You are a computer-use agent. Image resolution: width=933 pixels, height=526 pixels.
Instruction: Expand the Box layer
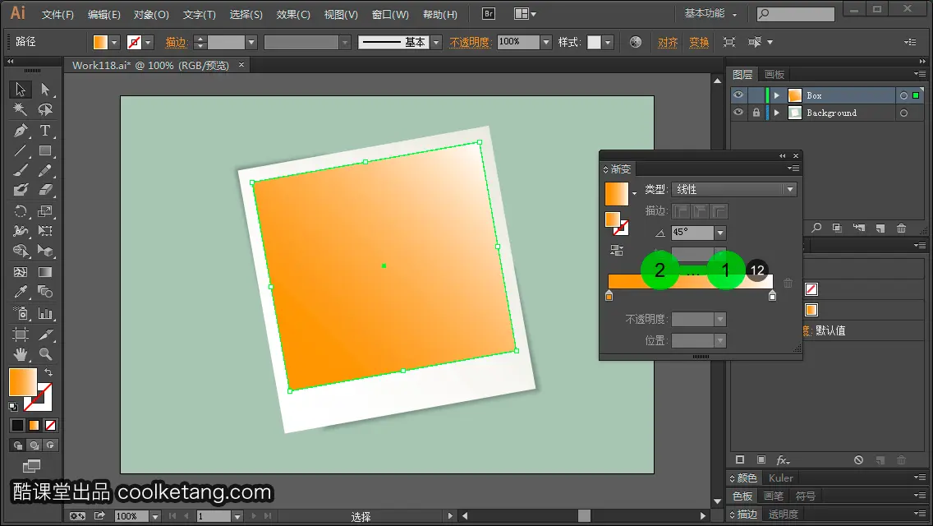click(x=776, y=95)
